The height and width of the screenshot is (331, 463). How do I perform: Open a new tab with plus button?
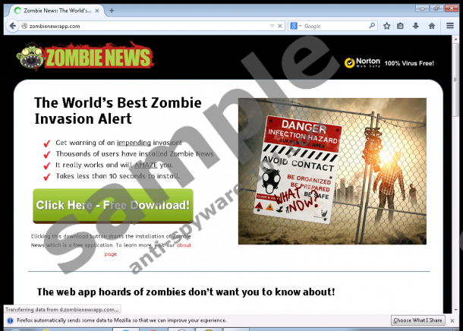[112, 11]
